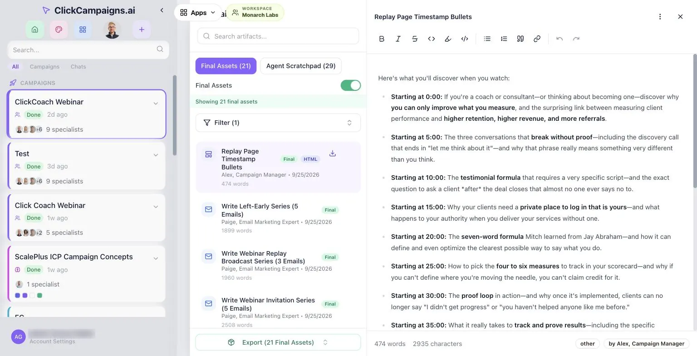697x356 pixels.
Task: Toggle the Final Assets switch
Action: coord(351,85)
